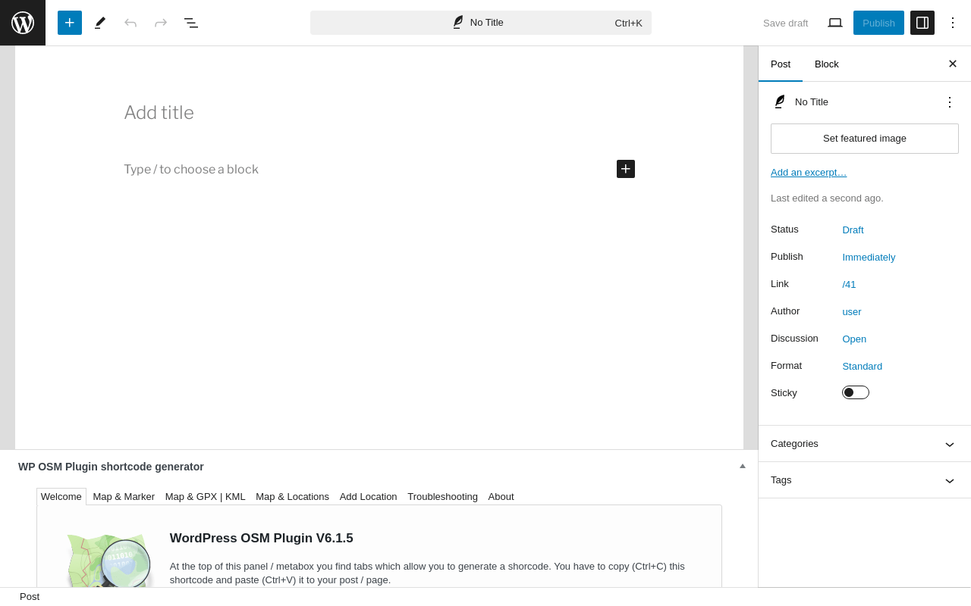Select the Edit pencil tool
Screen dimensions: 971x606
pyautogui.click(x=100, y=23)
